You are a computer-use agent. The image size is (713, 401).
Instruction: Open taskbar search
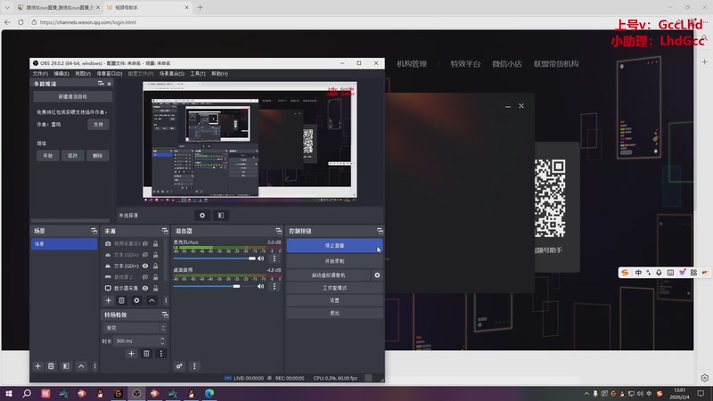pos(27,393)
